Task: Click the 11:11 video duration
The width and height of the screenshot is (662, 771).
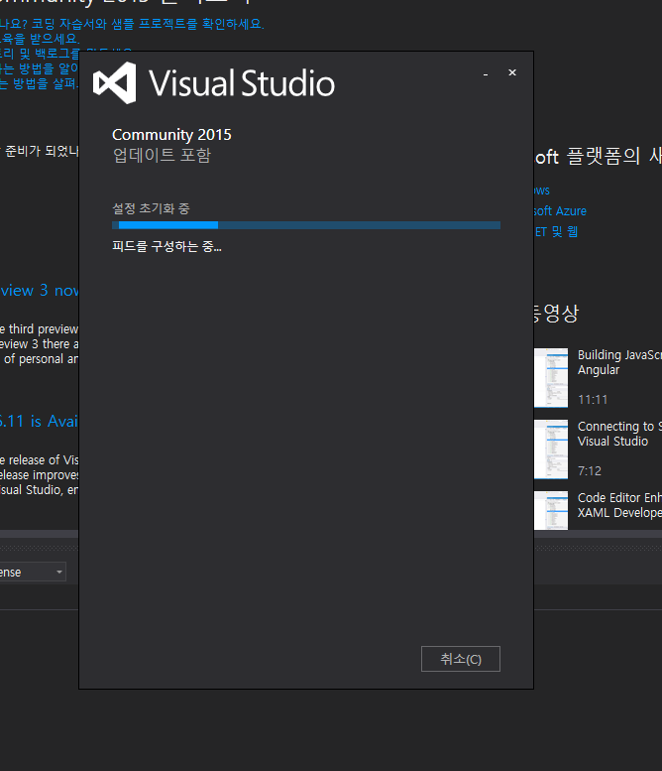Action: [593, 399]
